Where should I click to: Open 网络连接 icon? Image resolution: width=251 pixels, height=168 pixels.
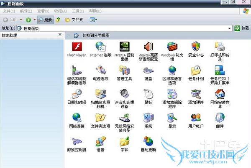click(77, 120)
